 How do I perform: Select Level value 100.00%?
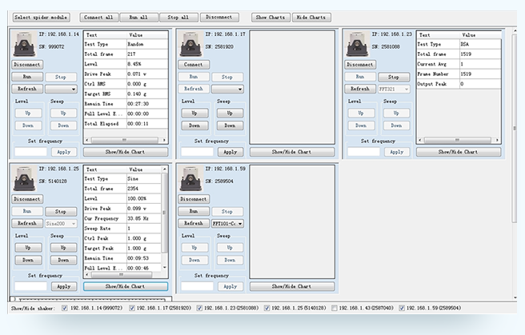137,198
